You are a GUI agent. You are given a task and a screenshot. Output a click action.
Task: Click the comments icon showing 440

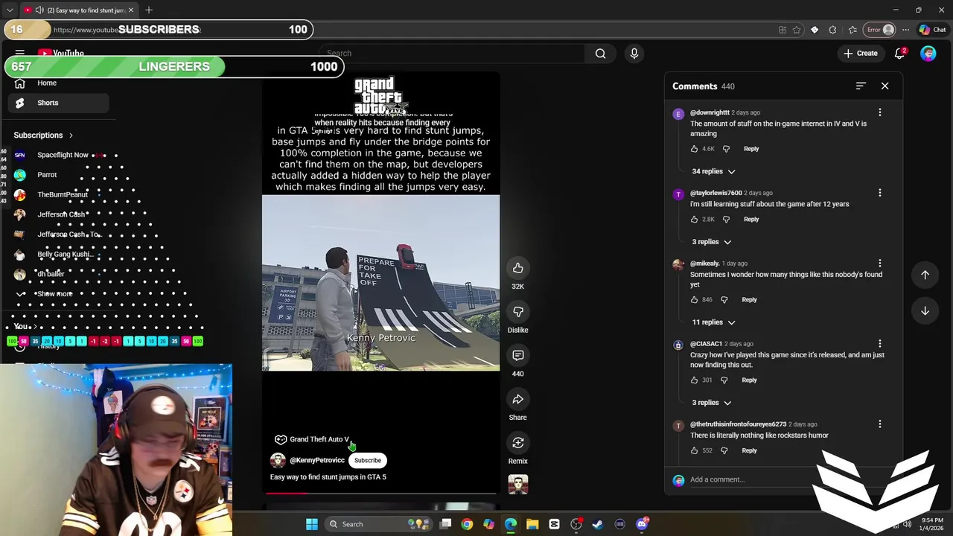pos(518,356)
